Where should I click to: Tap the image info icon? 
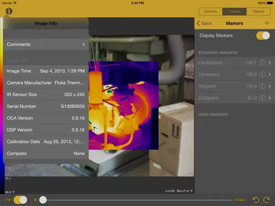click(9, 11)
